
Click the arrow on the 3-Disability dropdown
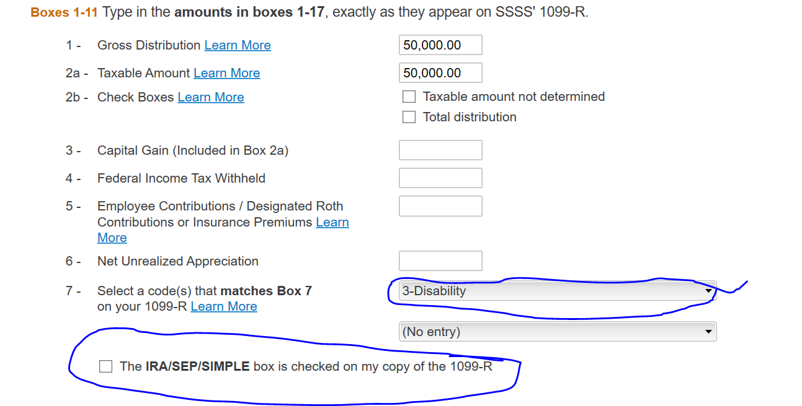(x=708, y=291)
